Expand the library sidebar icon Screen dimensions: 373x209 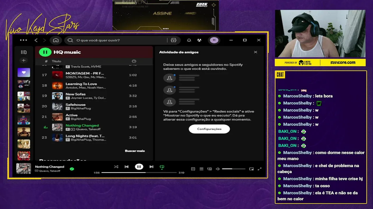[x=24, y=52]
